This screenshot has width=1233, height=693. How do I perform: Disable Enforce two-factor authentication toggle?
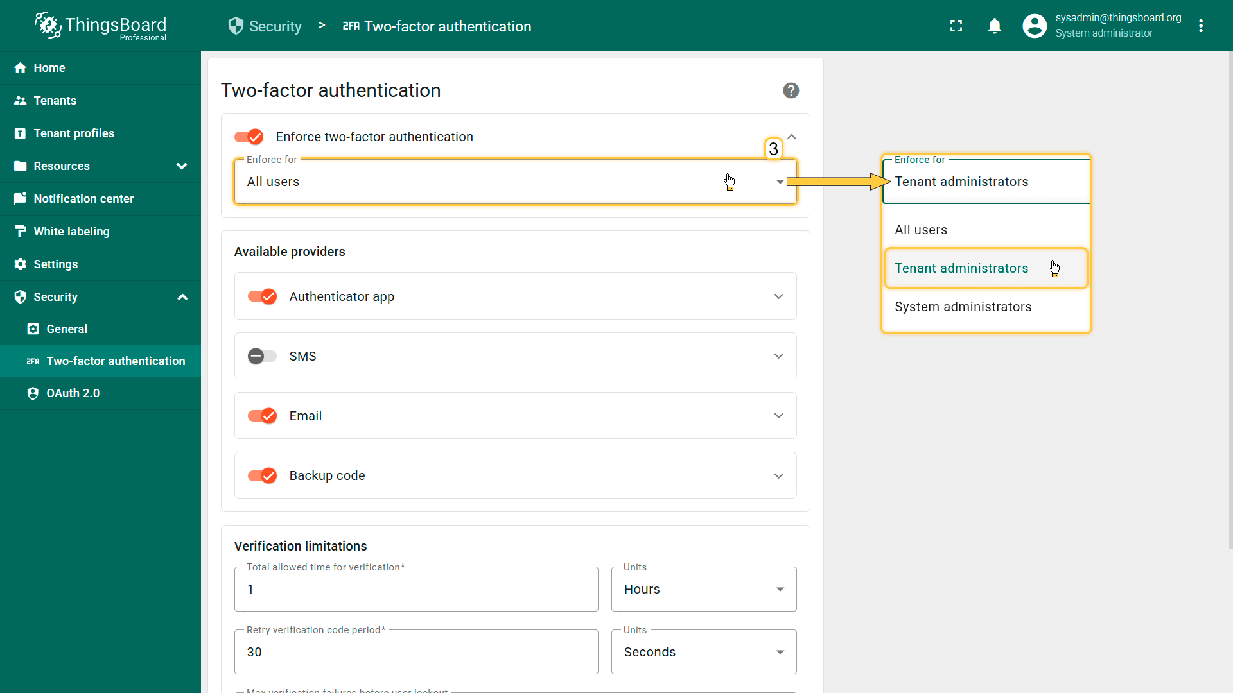tap(249, 137)
